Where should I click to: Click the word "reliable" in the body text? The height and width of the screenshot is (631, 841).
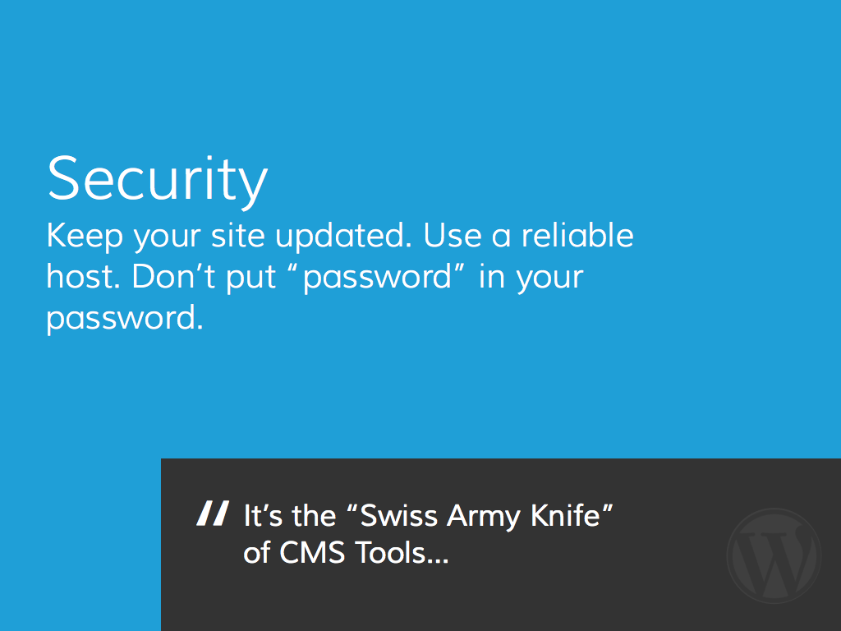click(x=578, y=236)
